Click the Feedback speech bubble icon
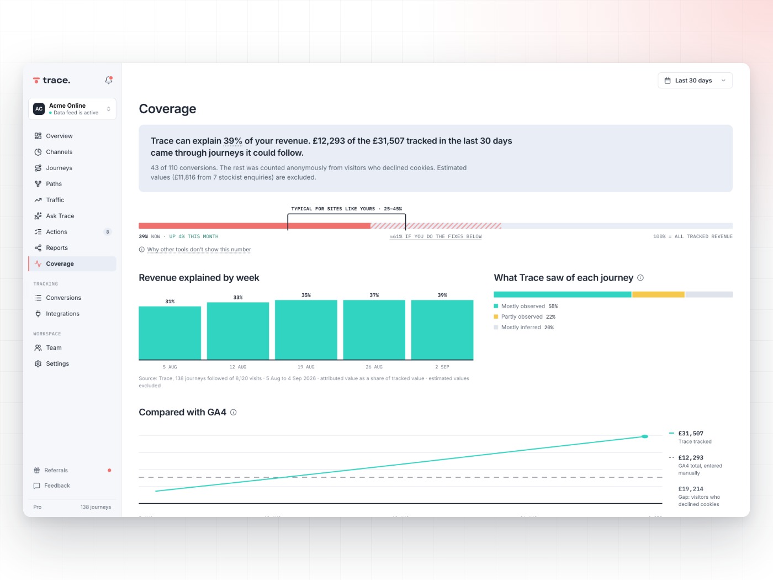This screenshot has width=773, height=580. tap(37, 486)
